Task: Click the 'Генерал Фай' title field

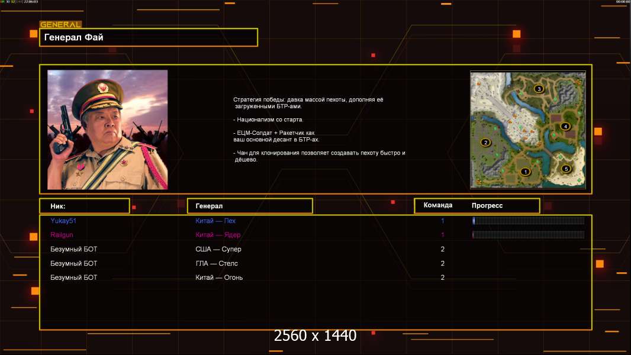Action: click(149, 37)
